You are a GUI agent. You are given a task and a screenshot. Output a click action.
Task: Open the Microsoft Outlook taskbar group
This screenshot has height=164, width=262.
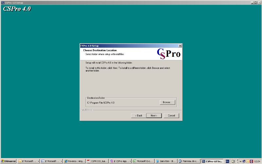[28, 161]
